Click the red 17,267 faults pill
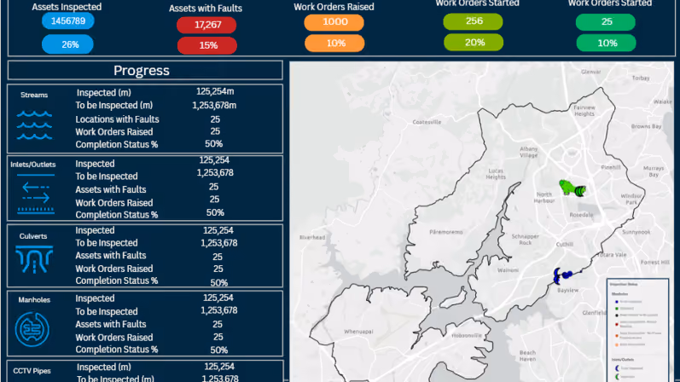 [206, 25]
